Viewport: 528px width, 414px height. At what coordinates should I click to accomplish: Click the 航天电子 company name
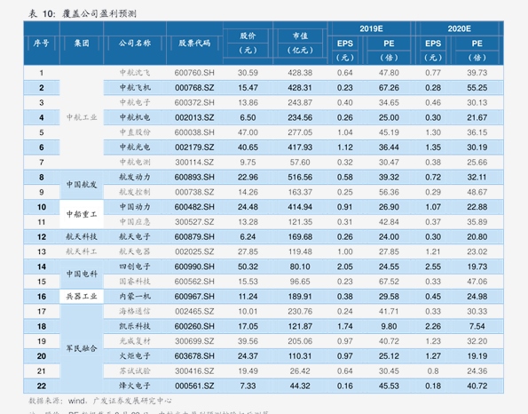[135, 236]
